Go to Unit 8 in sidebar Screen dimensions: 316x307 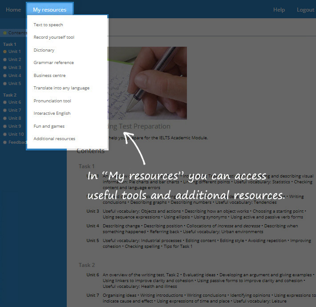click(14, 118)
